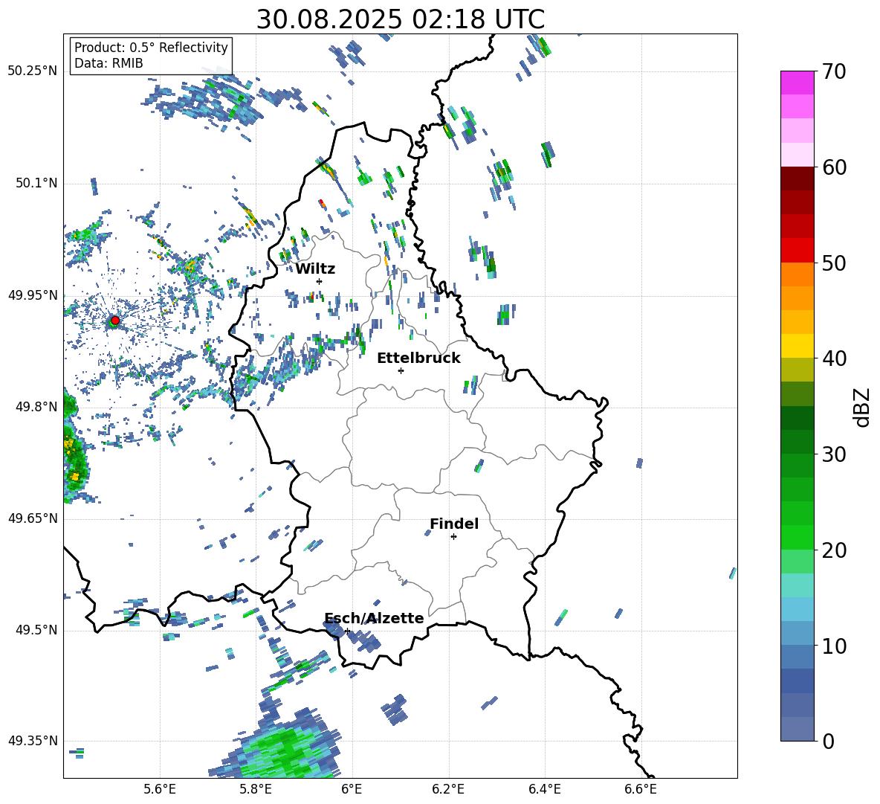Click the 20 value on the colorbar
The image size is (880, 804).
pyautogui.click(x=834, y=550)
